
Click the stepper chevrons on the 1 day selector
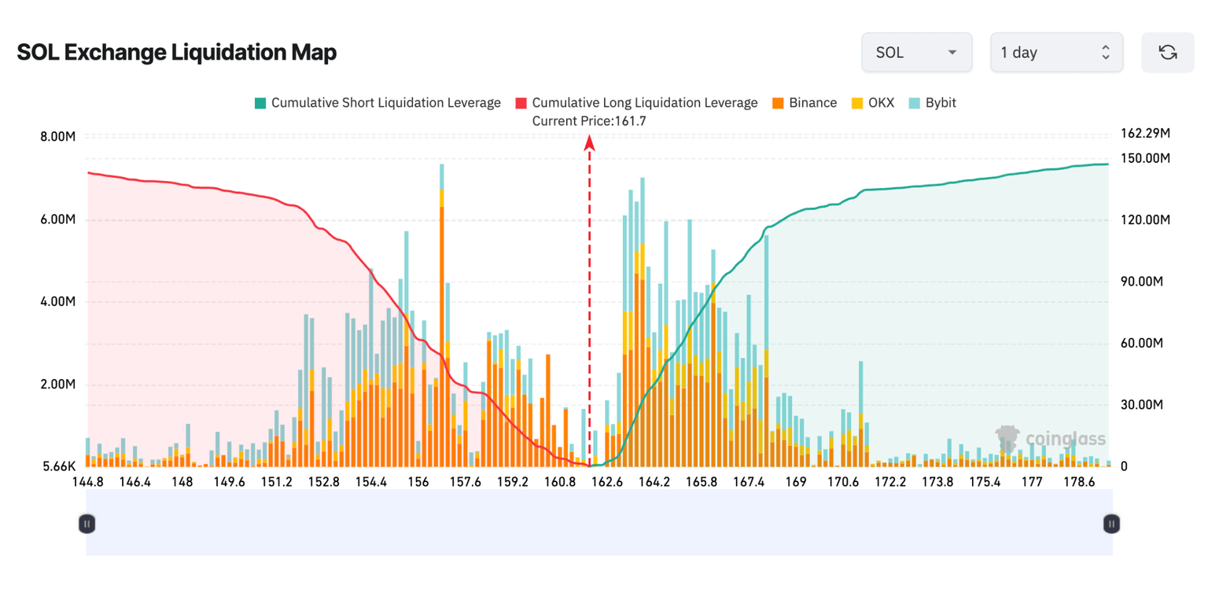click(x=1107, y=52)
